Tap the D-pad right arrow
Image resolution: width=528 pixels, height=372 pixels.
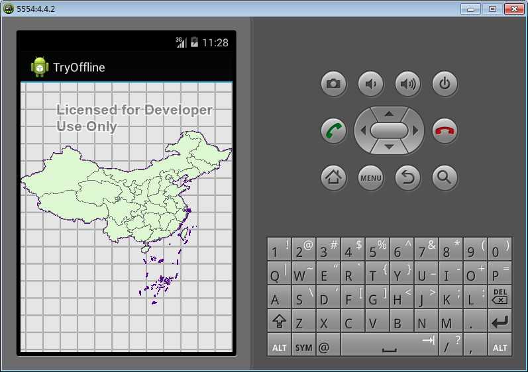[x=415, y=130]
